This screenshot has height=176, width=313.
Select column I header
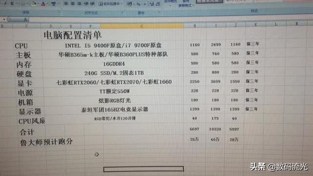216,25
